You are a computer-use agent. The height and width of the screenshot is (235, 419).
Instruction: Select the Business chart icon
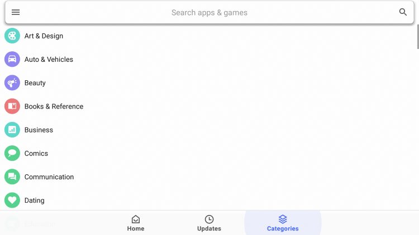[12, 130]
